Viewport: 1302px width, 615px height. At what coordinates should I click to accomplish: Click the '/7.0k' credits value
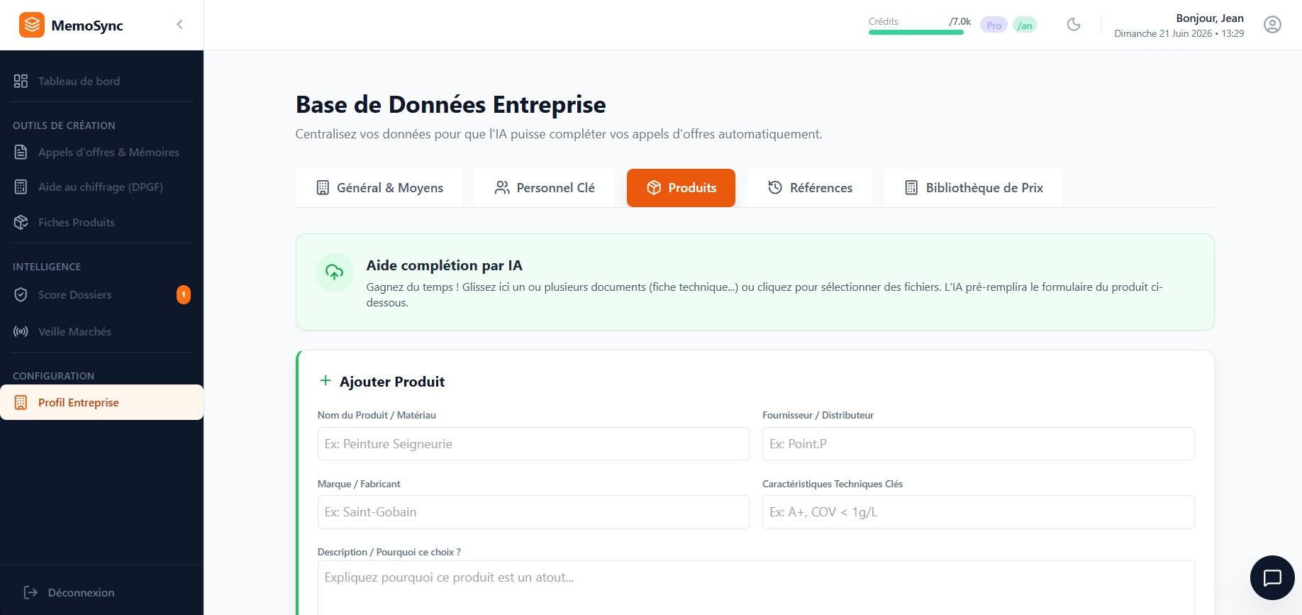(960, 21)
